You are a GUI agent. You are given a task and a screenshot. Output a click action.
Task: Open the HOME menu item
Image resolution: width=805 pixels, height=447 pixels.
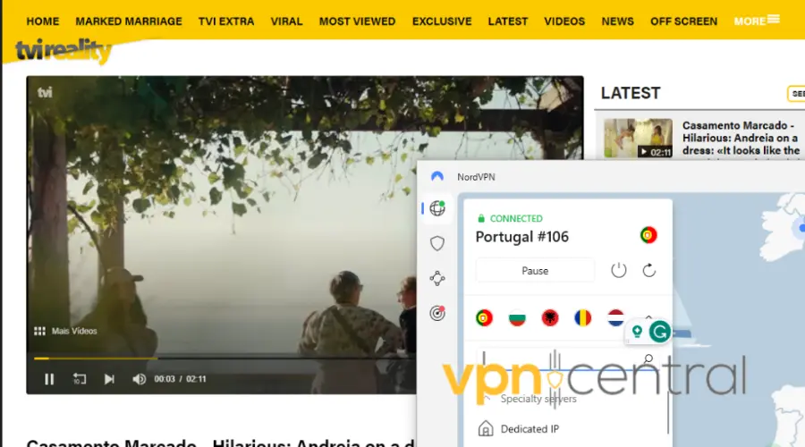[43, 21]
